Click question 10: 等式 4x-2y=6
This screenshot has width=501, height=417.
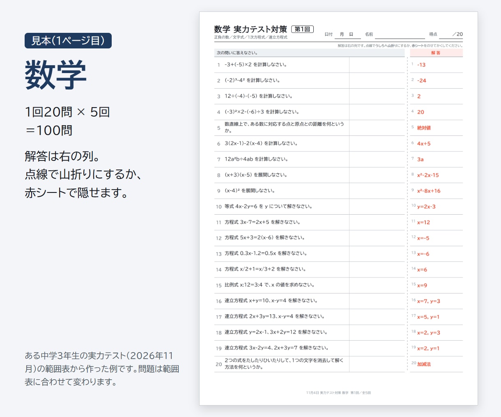coord(268,206)
